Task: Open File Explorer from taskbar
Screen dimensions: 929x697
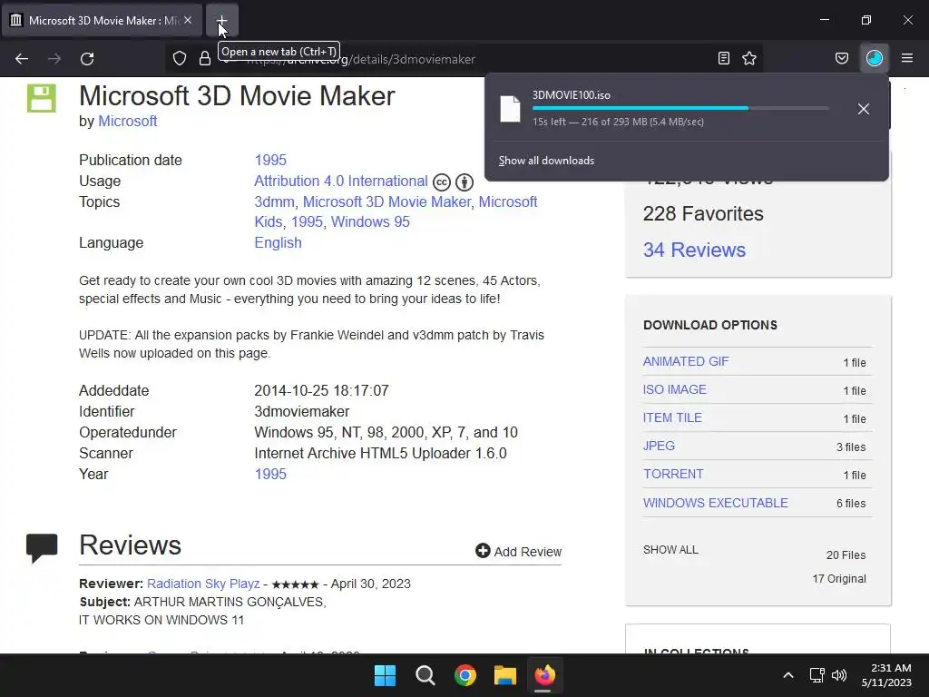Action: point(505,675)
